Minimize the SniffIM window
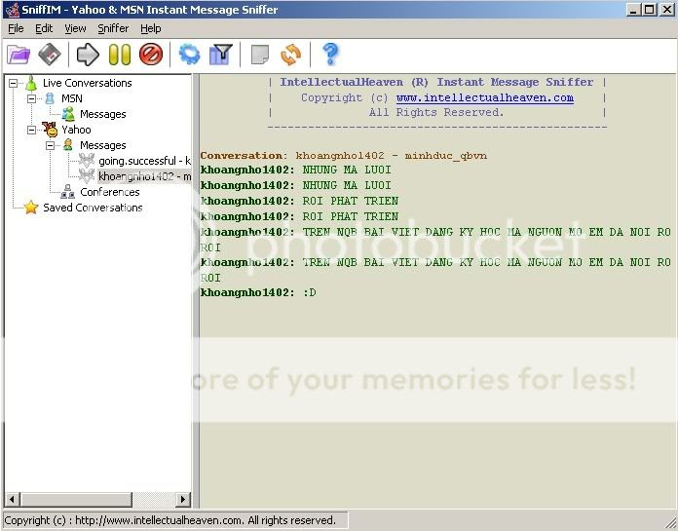This screenshot has width=678, height=531. tap(633, 10)
